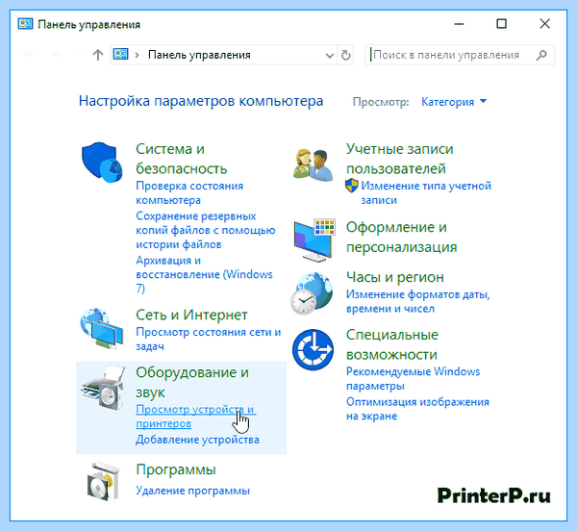Click the disabled forward navigation arrow

coord(56,55)
